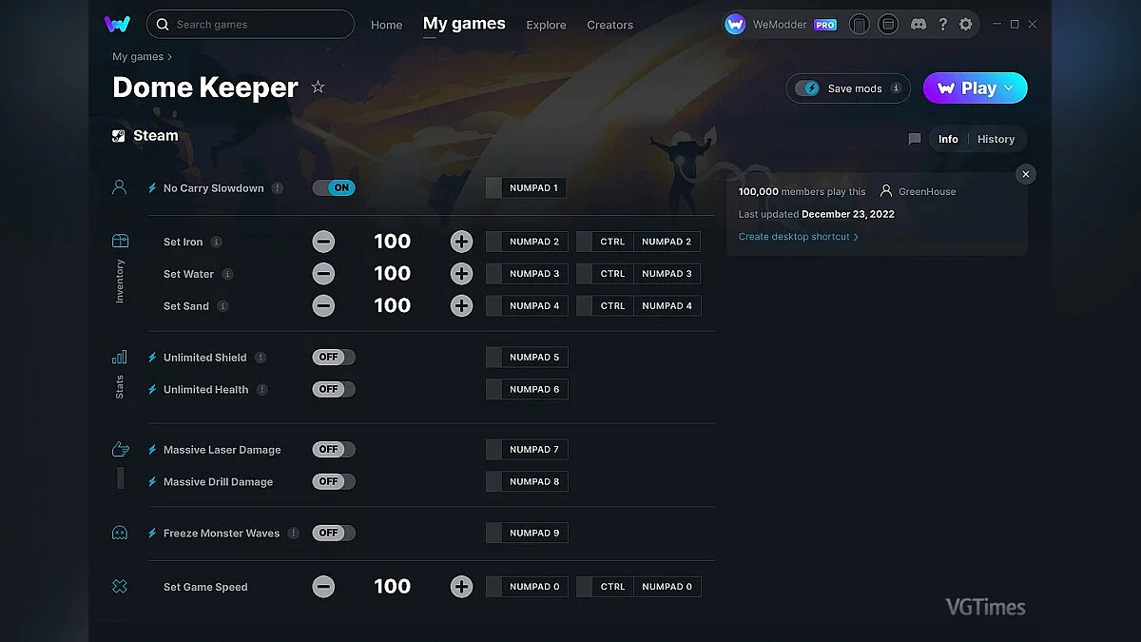The height and width of the screenshot is (642, 1141).
Task: Select the player category icon
Action: coord(120,187)
